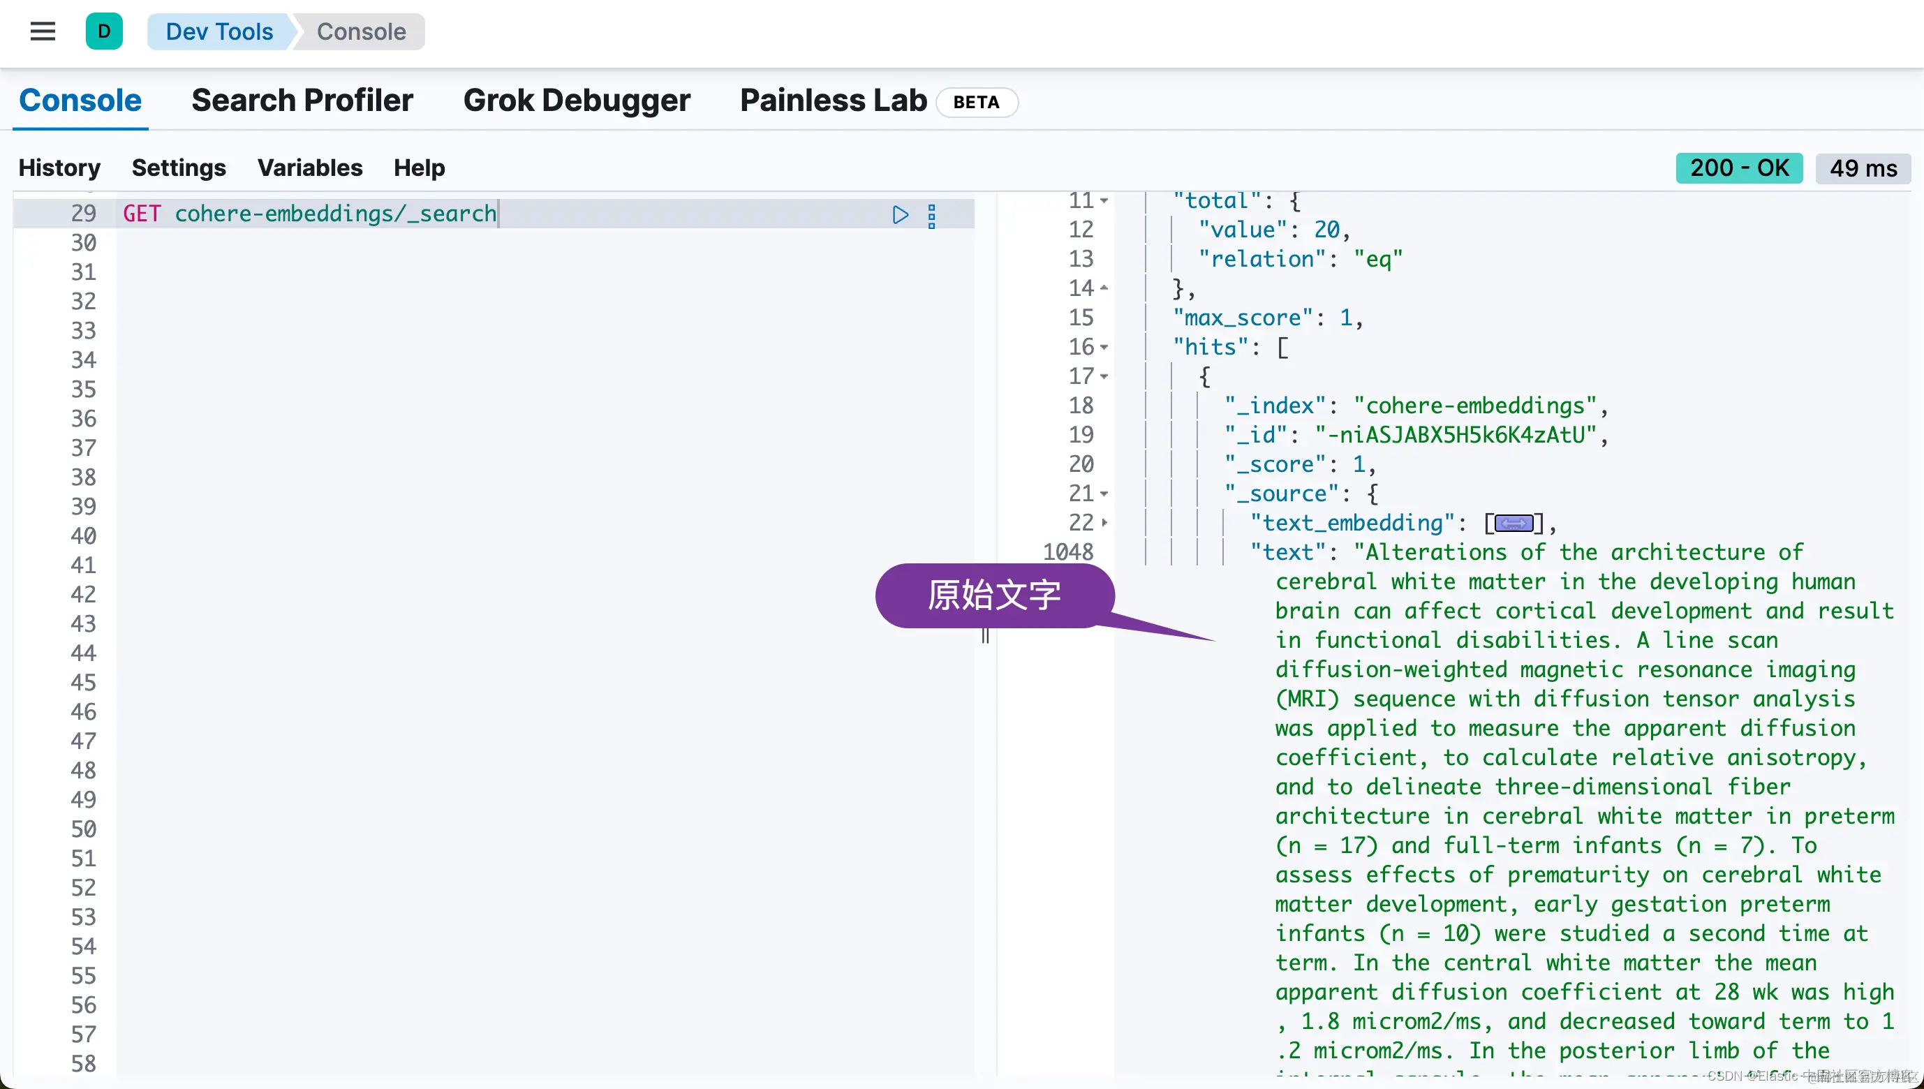Screen dimensions: 1924x1089
Task: Expand the collapsed text_embedding array badge
Action: point(1514,524)
